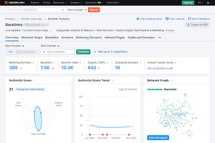Click the green Compare button
215x143 pixels.
point(83,52)
